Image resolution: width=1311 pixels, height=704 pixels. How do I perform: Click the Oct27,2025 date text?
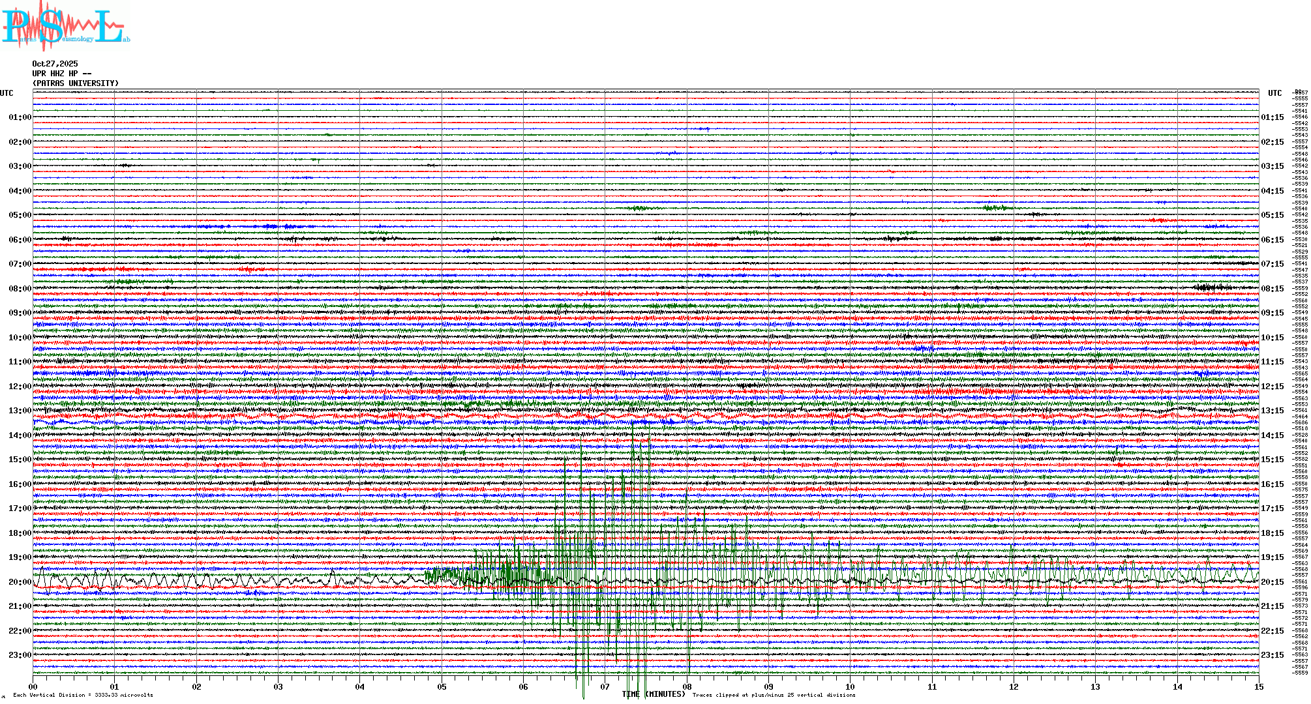tap(55, 64)
